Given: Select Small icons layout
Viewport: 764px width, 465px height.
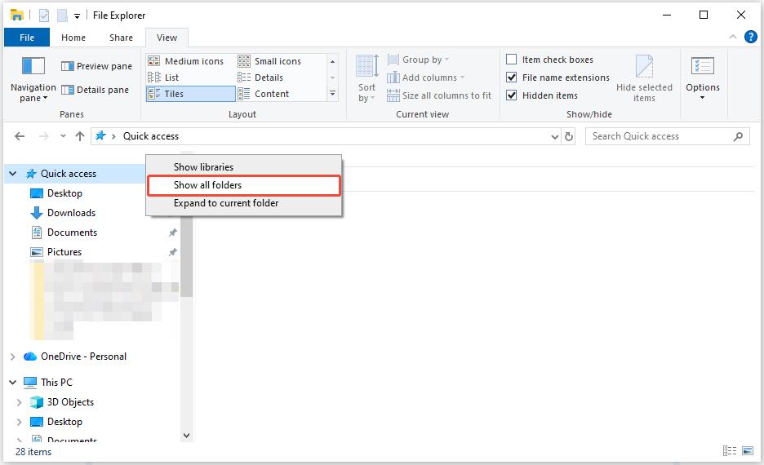Looking at the screenshot, I should 269,61.
